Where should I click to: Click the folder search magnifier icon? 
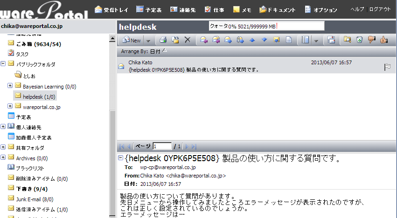click(x=347, y=40)
